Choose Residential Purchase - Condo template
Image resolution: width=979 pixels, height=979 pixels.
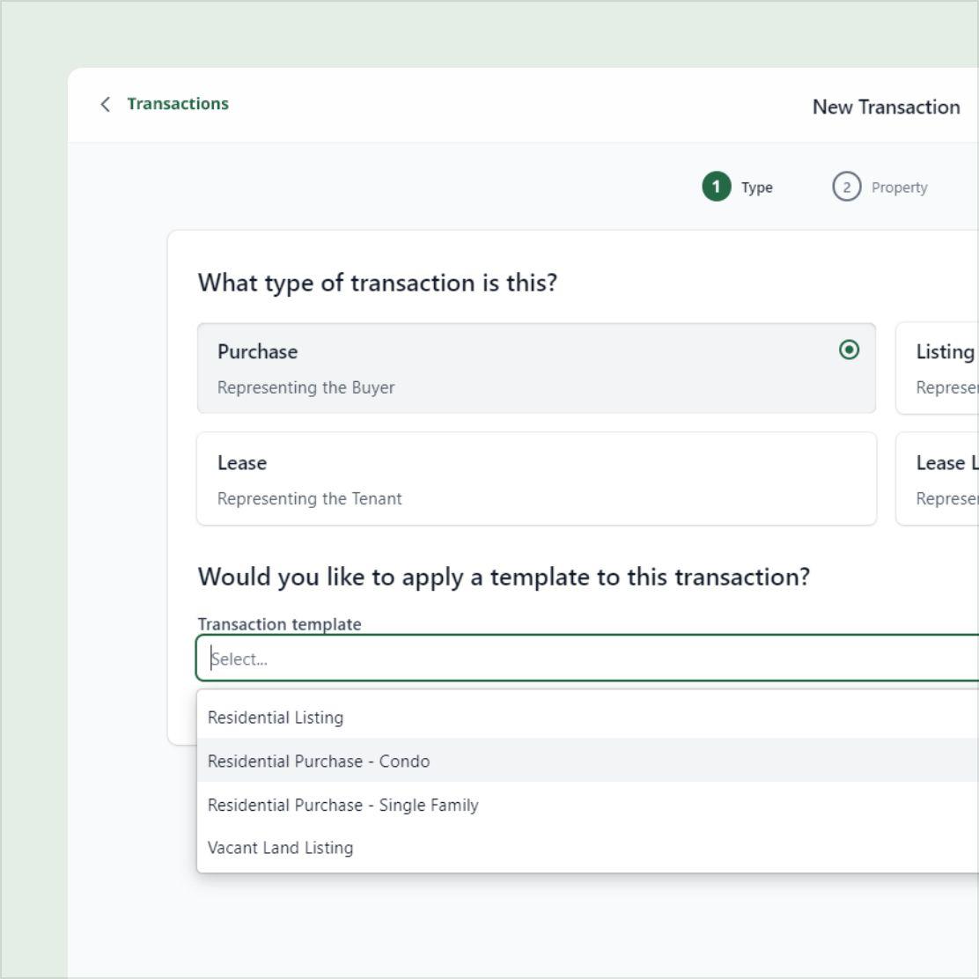tap(587, 761)
